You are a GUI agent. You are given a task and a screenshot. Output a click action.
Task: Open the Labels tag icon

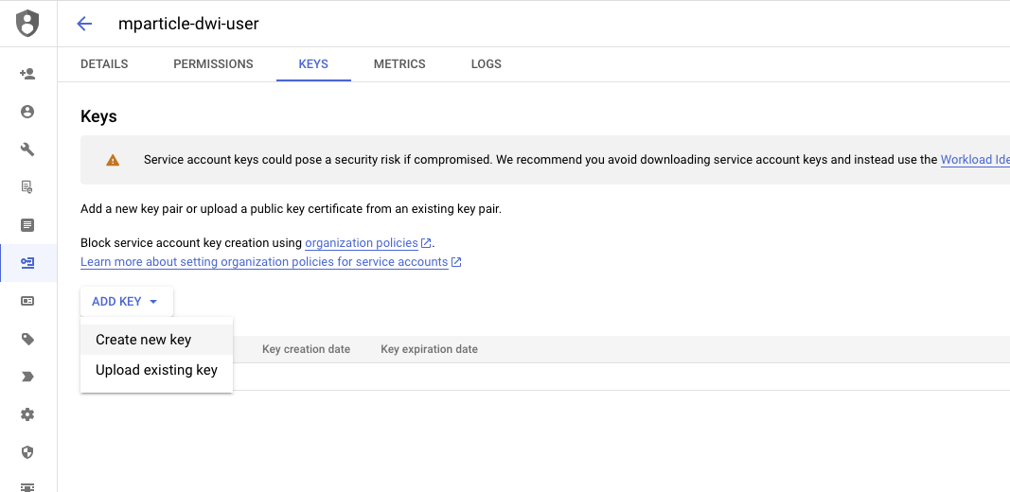[27, 339]
